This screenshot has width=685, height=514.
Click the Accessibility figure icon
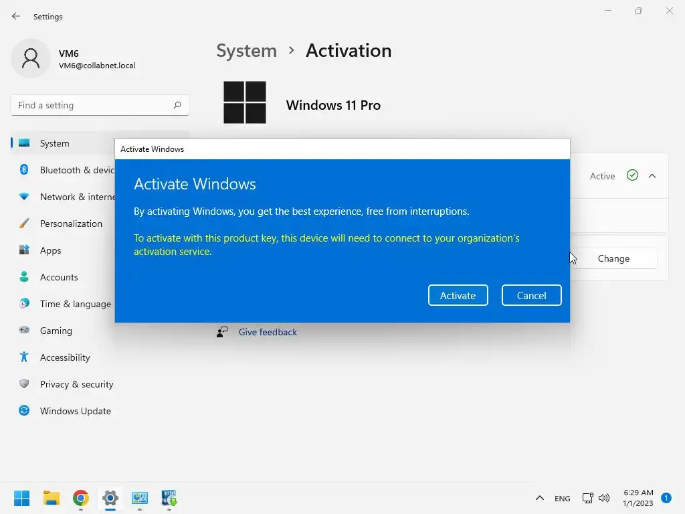24,357
